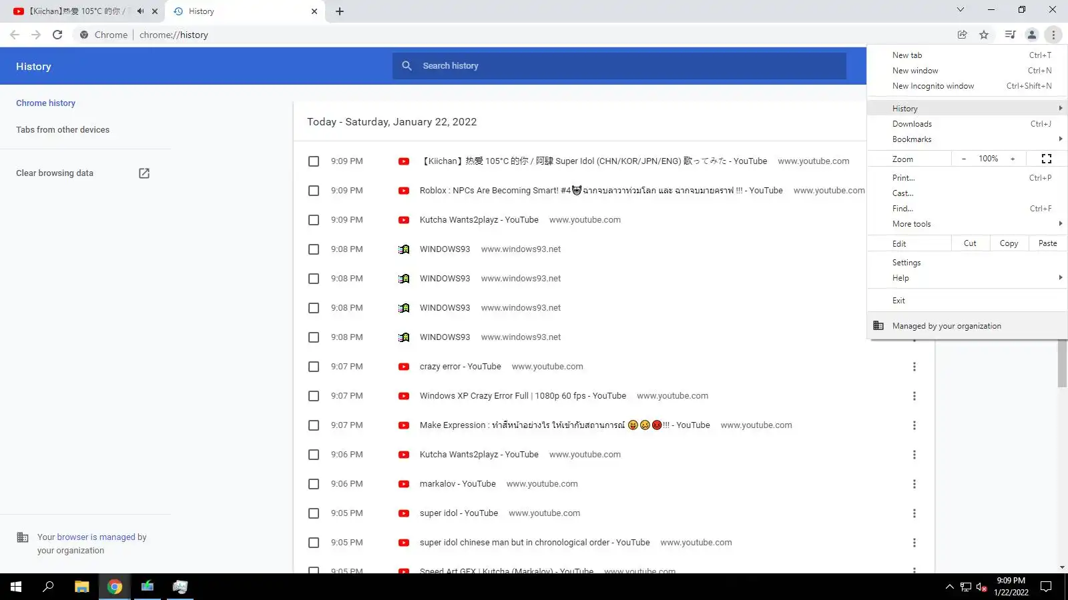
Task: Open more actions for crazy error entry
Action: tap(914, 367)
